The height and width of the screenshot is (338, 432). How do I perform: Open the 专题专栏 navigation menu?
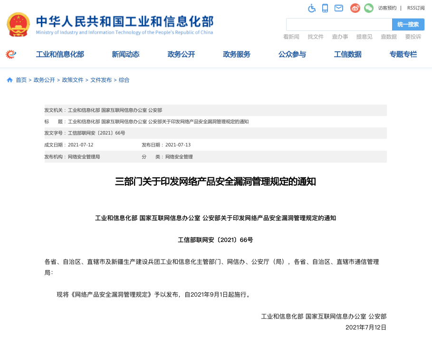pyautogui.click(x=403, y=54)
